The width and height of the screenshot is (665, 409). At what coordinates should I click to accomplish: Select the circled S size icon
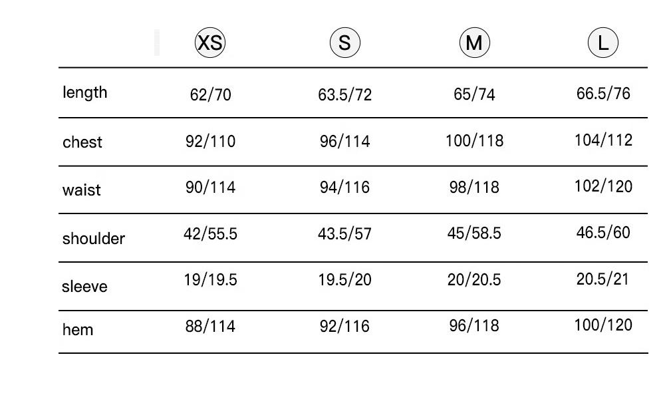[344, 43]
